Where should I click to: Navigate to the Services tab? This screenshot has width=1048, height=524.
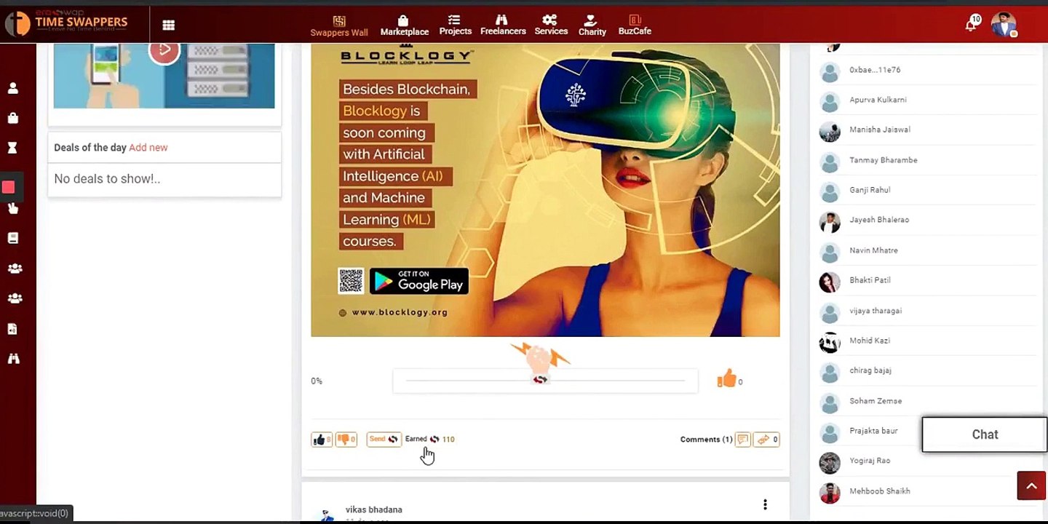551,25
